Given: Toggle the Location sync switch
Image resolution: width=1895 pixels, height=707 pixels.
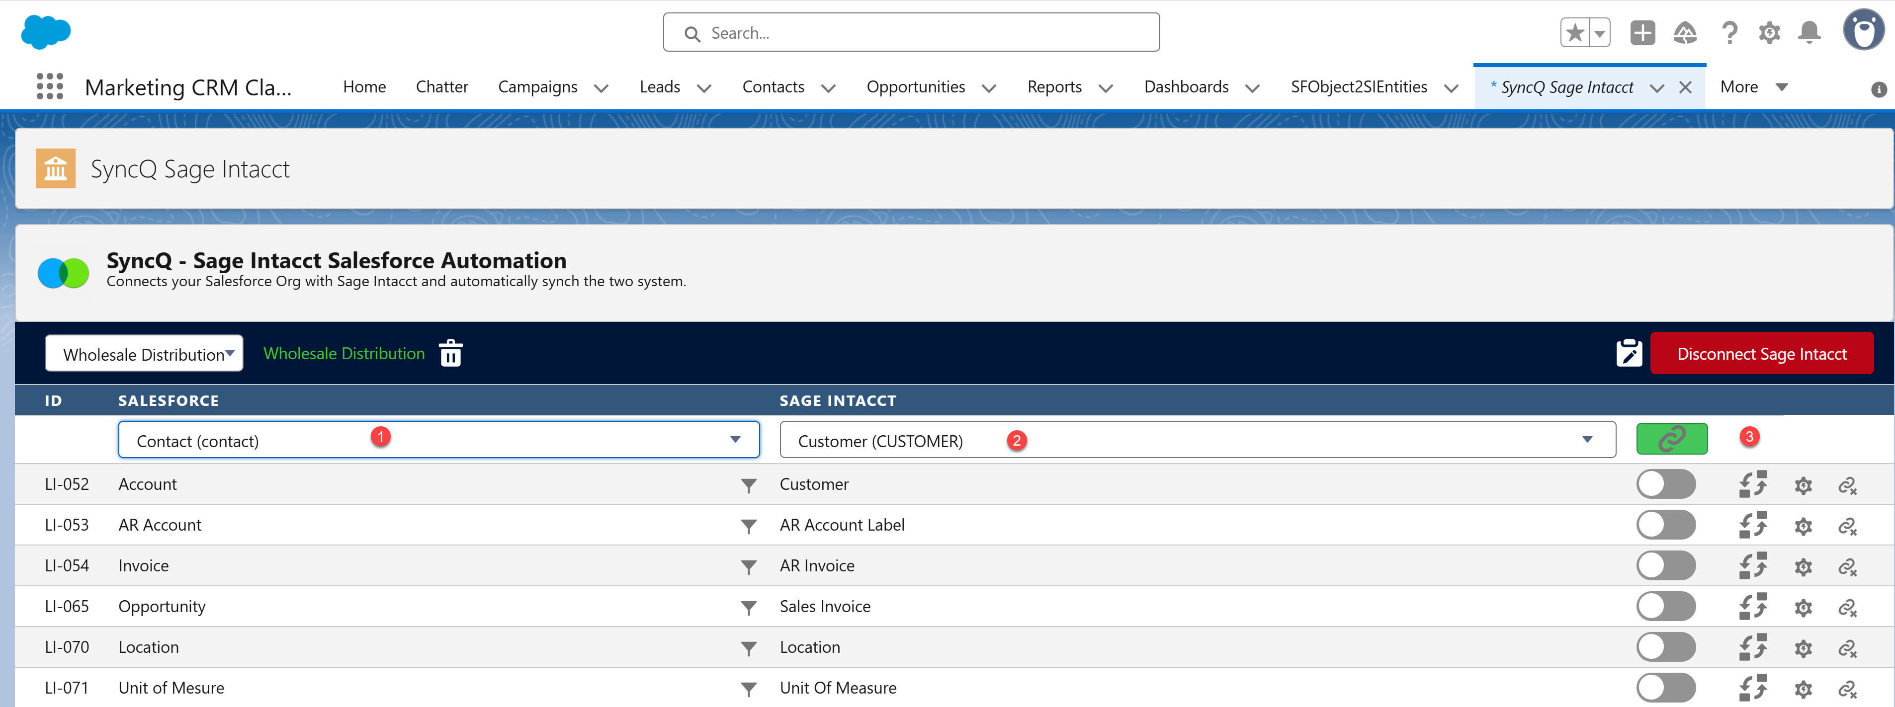Looking at the screenshot, I should click(1665, 647).
